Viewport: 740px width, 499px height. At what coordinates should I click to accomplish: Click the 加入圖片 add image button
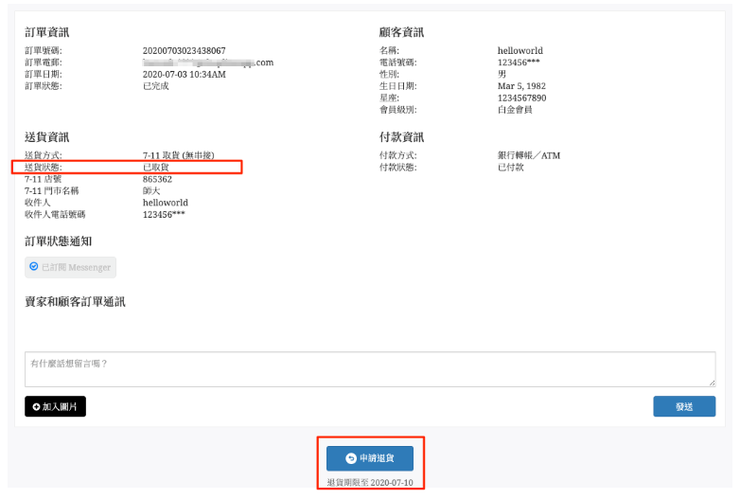[x=55, y=406]
